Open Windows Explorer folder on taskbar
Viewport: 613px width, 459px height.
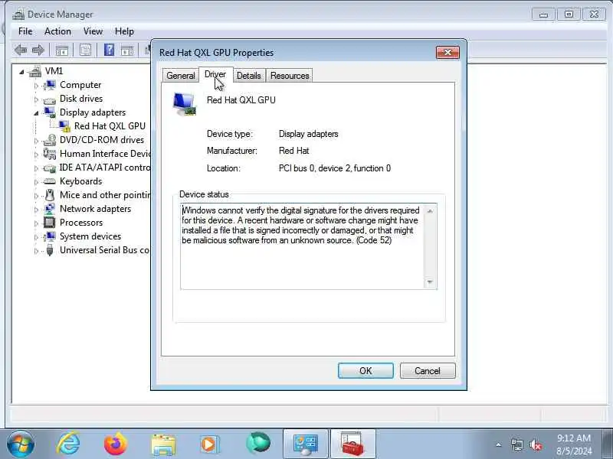163,445
